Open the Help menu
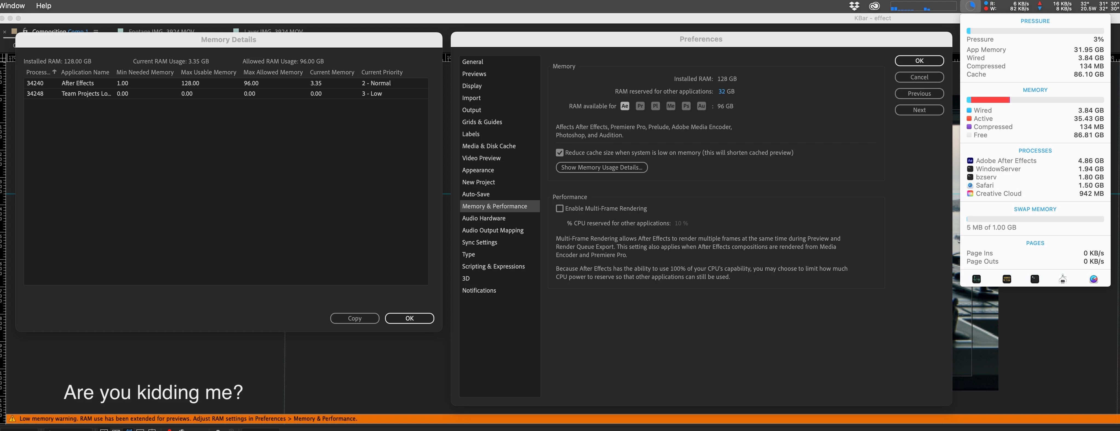The height and width of the screenshot is (431, 1120). pos(44,6)
